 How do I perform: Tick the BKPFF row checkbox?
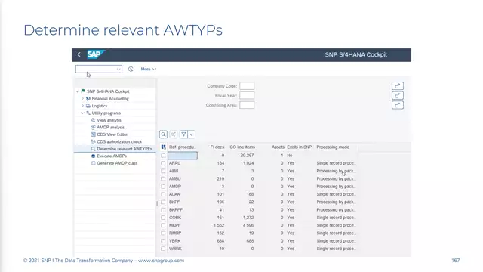coord(163,210)
